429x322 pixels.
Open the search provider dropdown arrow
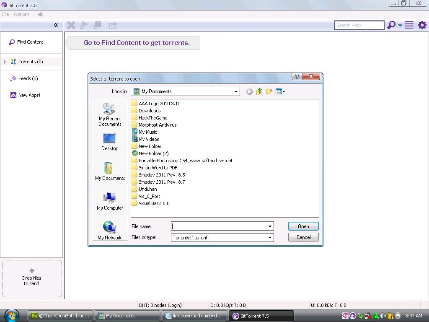tap(400, 25)
